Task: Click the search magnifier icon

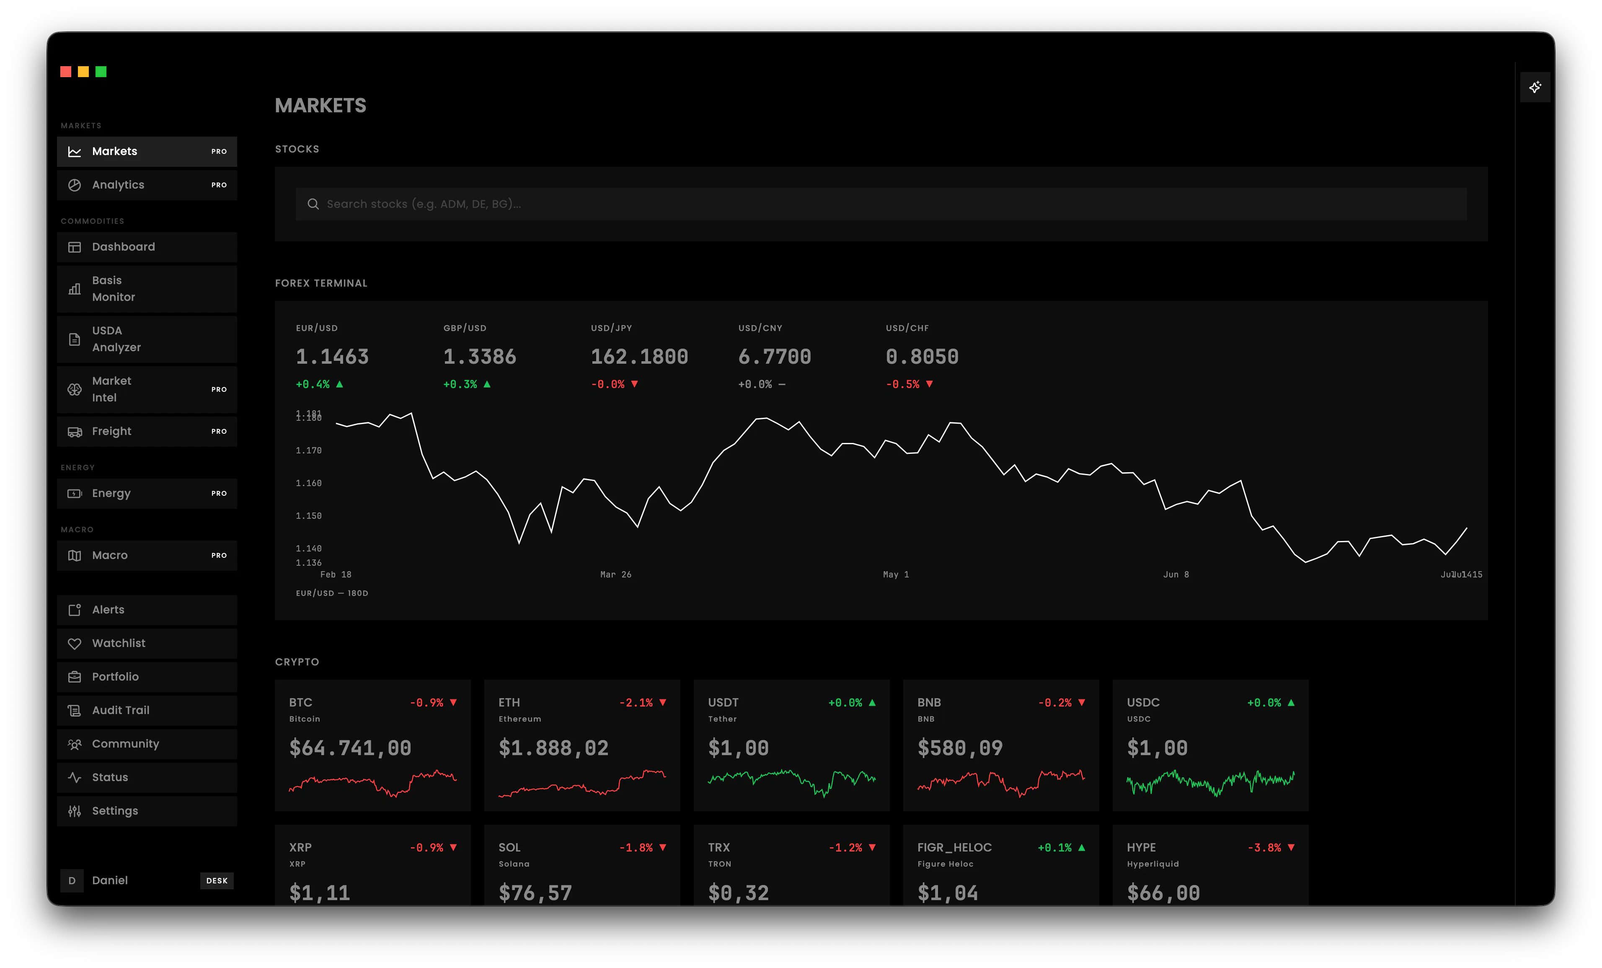Action: coord(313,204)
